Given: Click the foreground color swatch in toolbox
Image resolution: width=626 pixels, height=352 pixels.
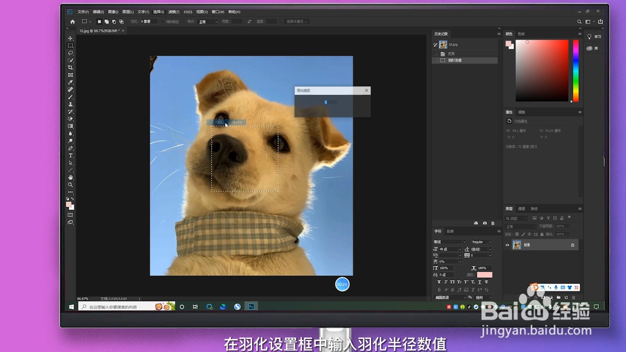Looking at the screenshot, I should [x=69, y=205].
